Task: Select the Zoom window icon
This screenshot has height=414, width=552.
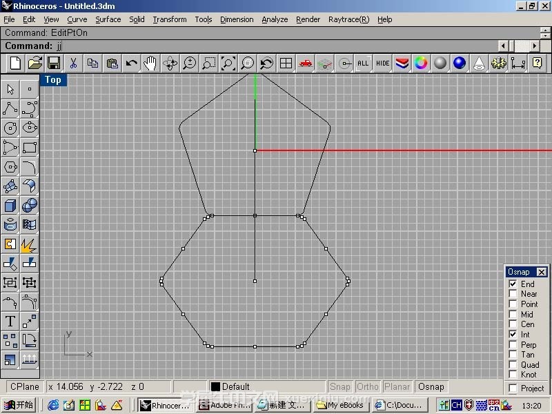Action: tap(209, 63)
